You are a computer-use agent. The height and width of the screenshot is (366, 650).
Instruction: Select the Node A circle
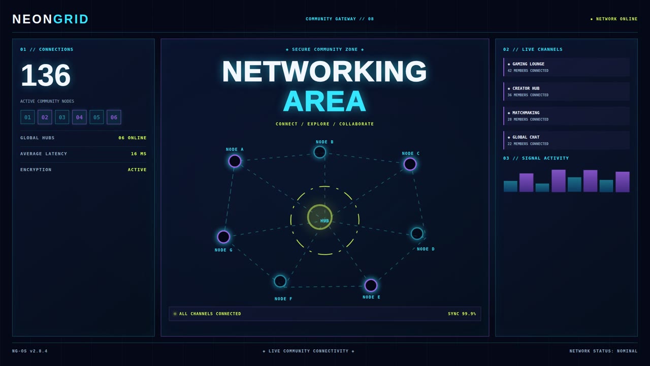point(235,161)
